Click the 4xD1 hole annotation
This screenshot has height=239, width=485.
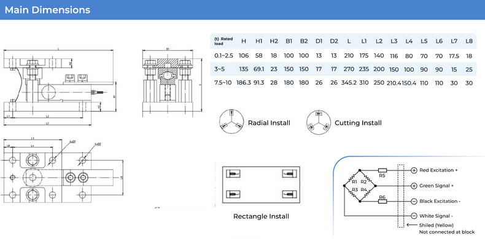pyautogui.click(x=72, y=142)
